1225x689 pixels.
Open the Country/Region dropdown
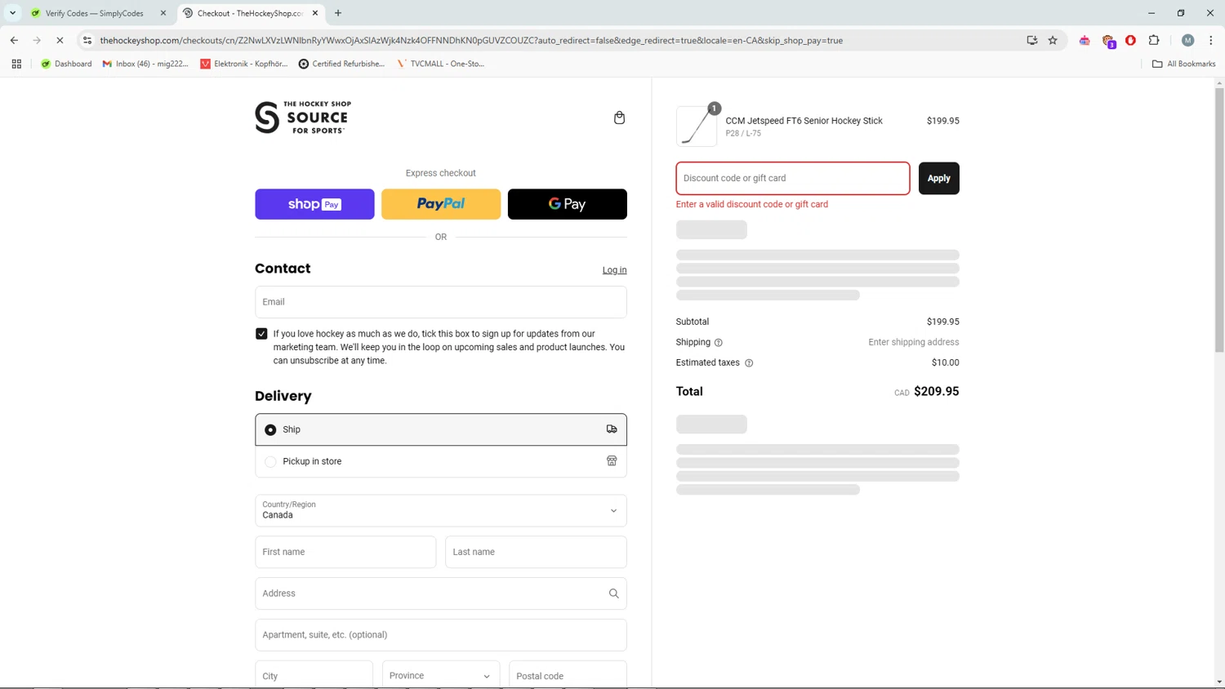(441, 510)
